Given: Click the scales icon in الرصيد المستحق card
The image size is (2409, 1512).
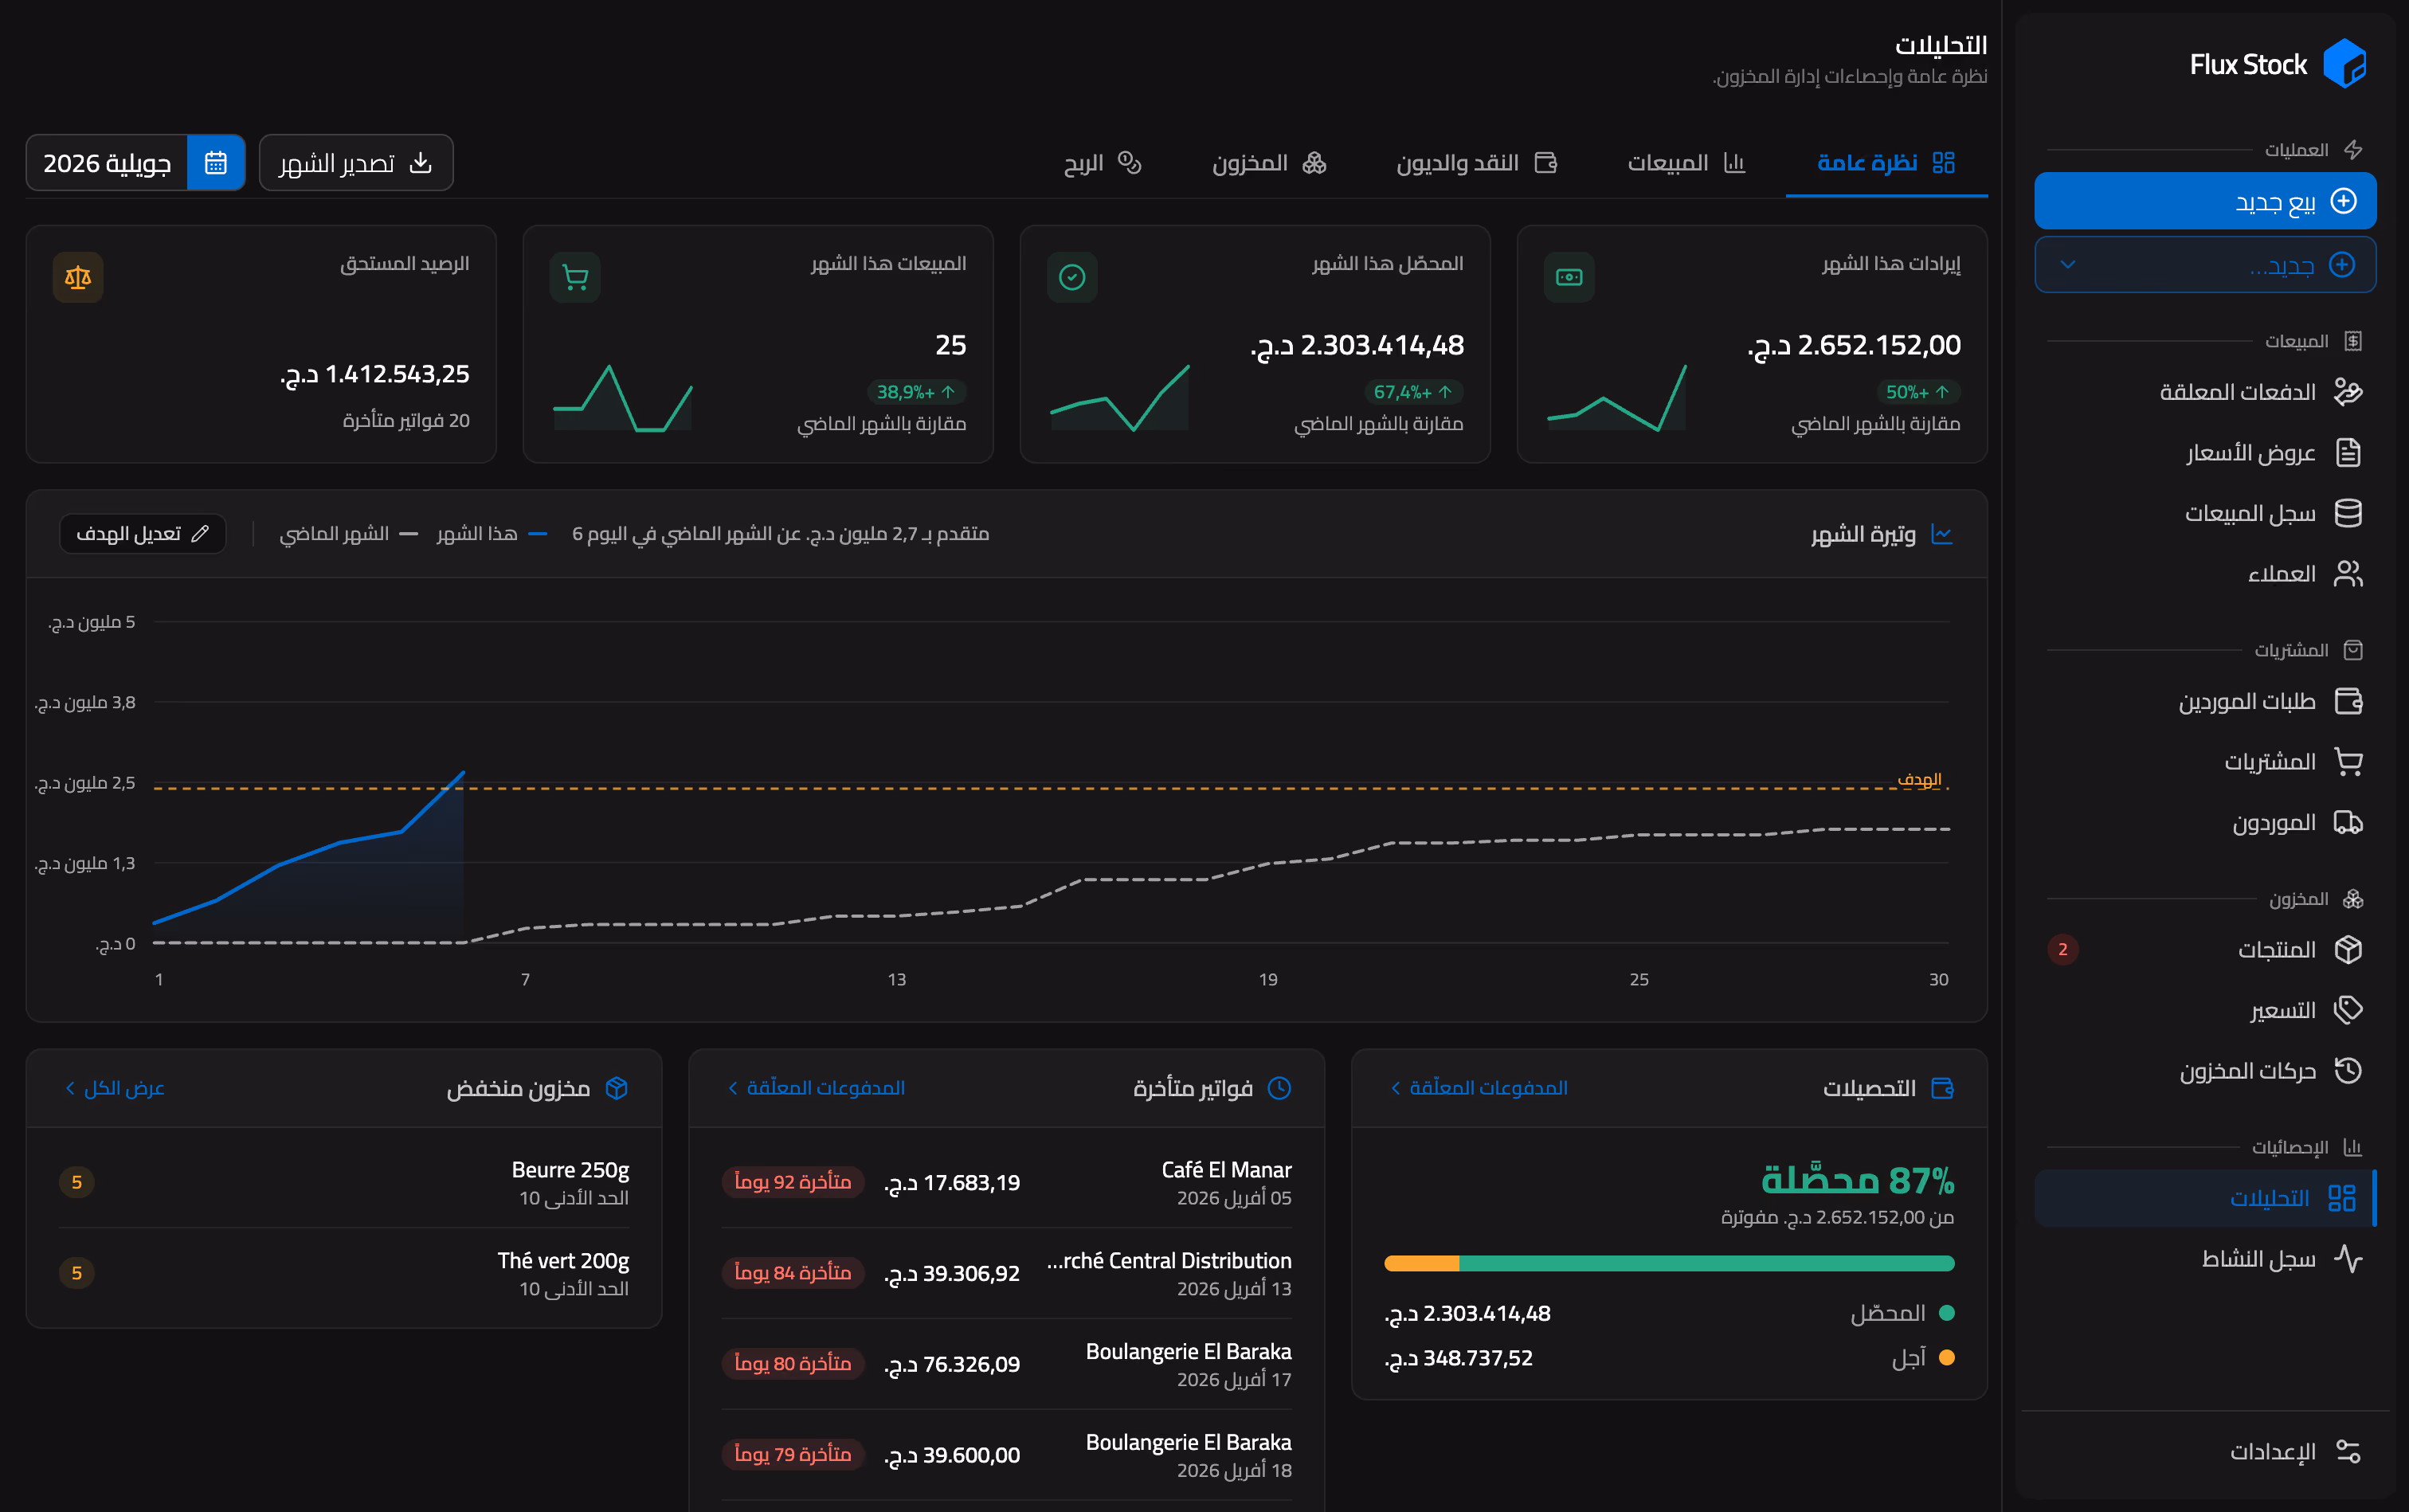Looking at the screenshot, I should point(78,277).
